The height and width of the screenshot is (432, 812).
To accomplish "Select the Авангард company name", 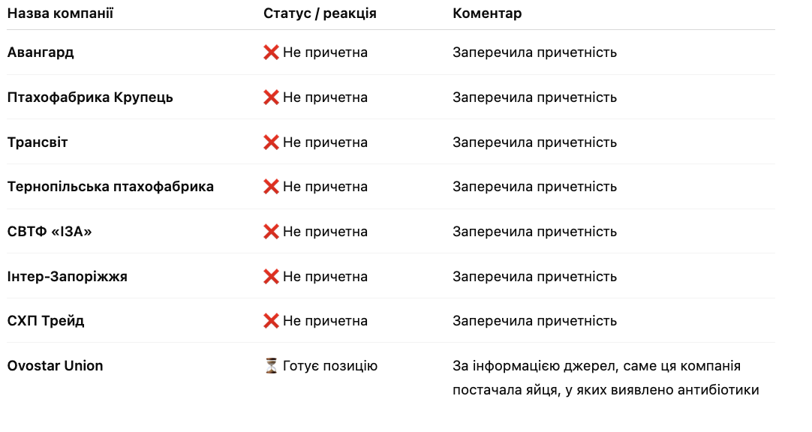I will [x=41, y=52].
